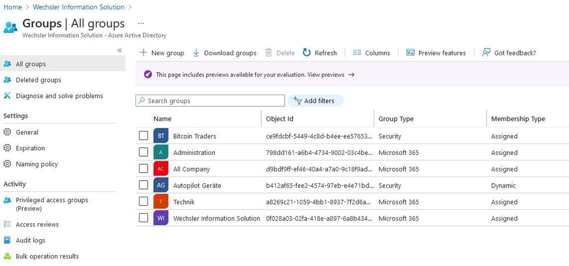Viewport: 569px width, 266px height.
Task: Click the Preview features icon
Action: (x=411, y=52)
